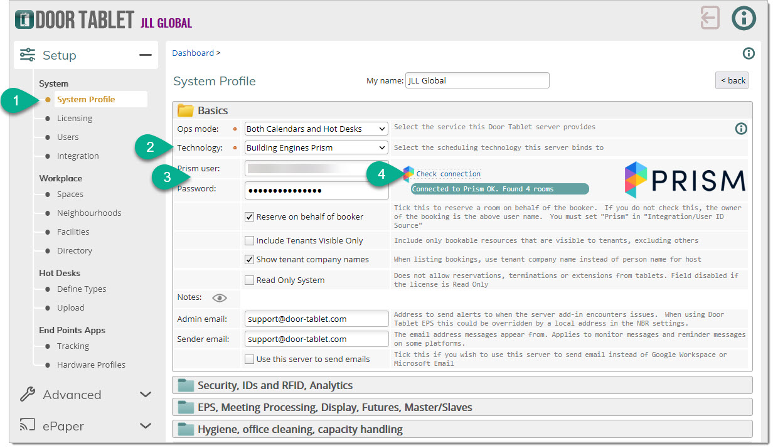Screen dimensions: 773x448
Task: Uncheck Show tenant company names
Action: pyautogui.click(x=250, y=260)
